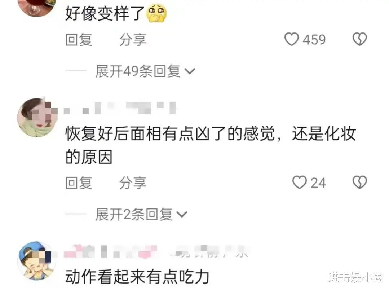Open cartoon boy blue cap avatar

pos(36,260)
